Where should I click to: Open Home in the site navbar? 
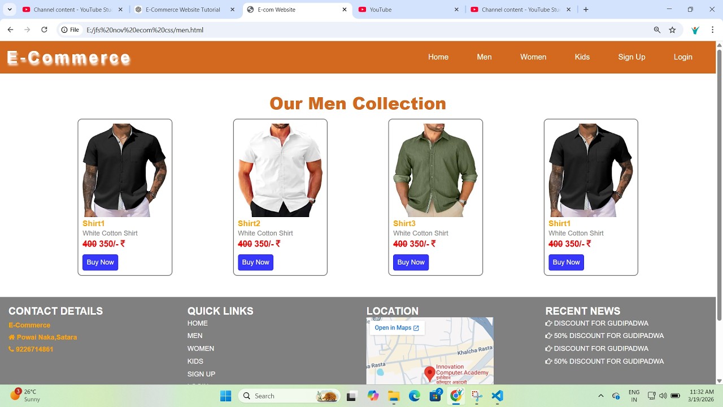click(438, 57)
